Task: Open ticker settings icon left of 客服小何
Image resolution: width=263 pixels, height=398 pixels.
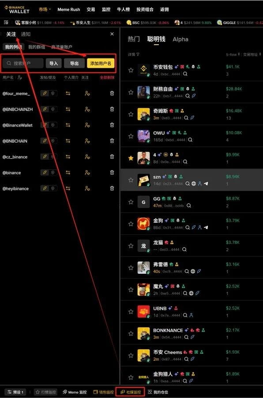Action: (x=6, y=23)
